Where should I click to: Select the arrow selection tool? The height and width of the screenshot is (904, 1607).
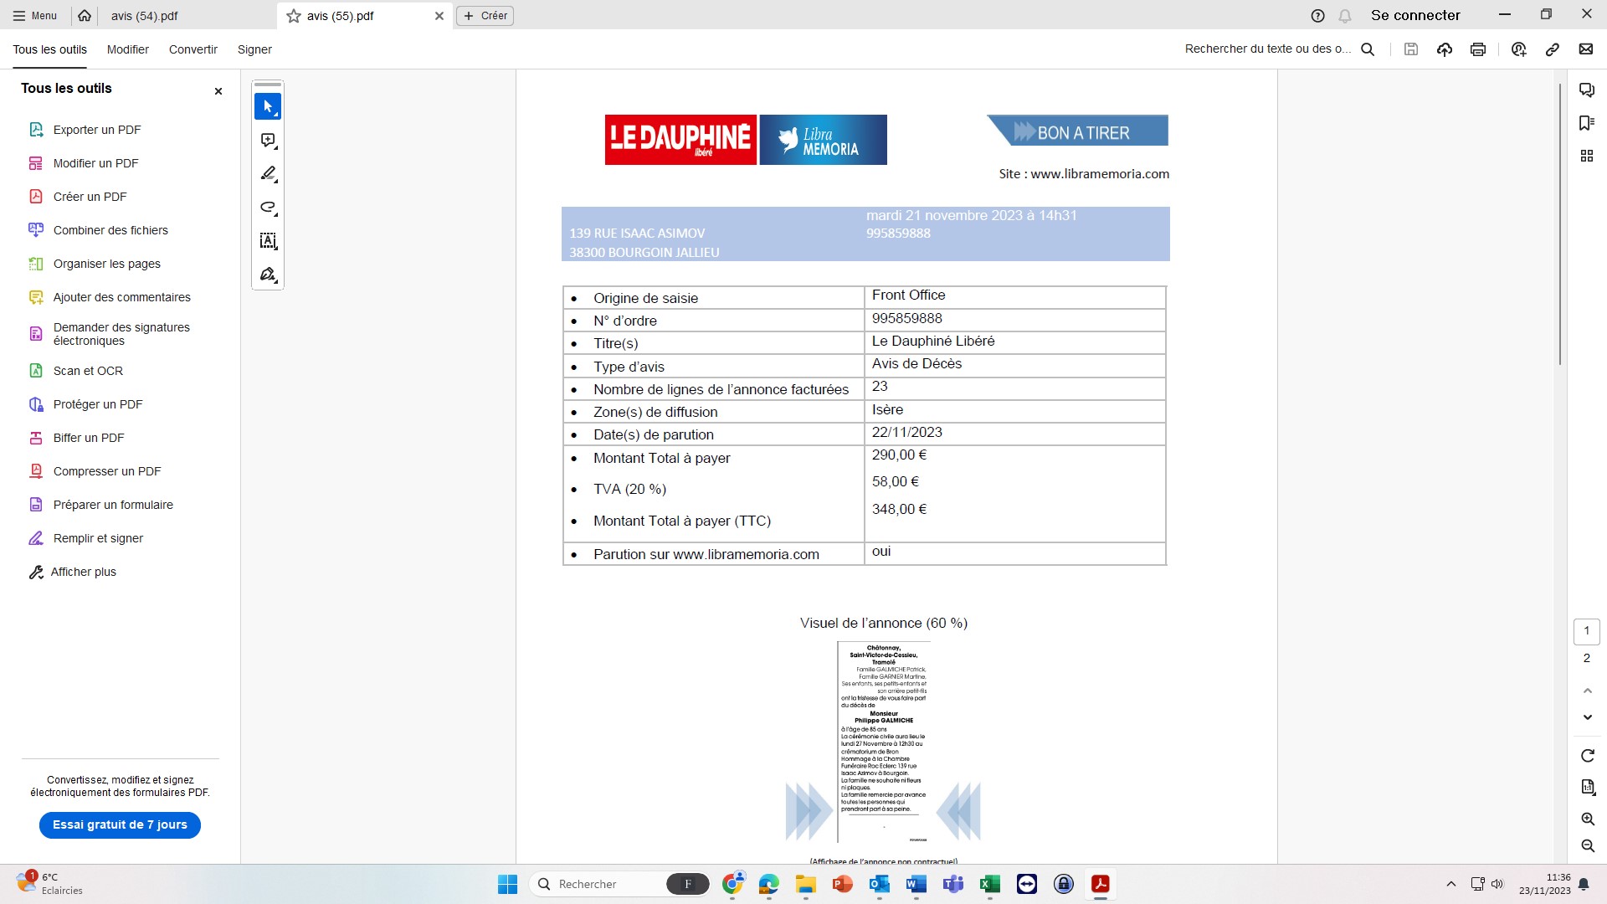point(268,106)
